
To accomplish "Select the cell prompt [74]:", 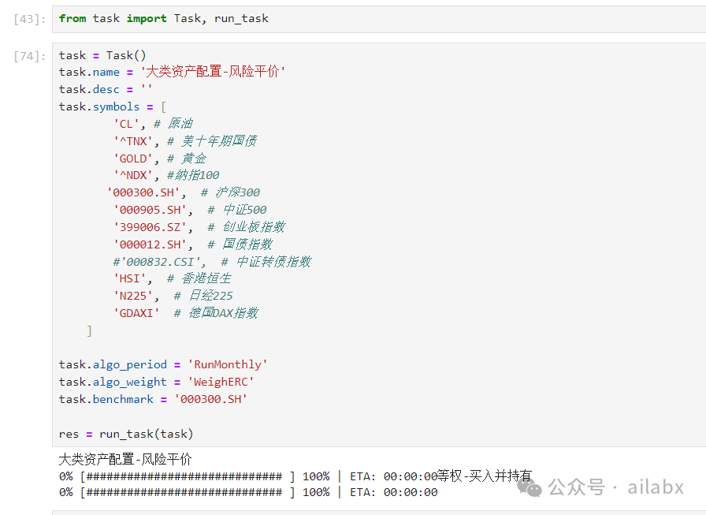I will [x=30, y=56].
